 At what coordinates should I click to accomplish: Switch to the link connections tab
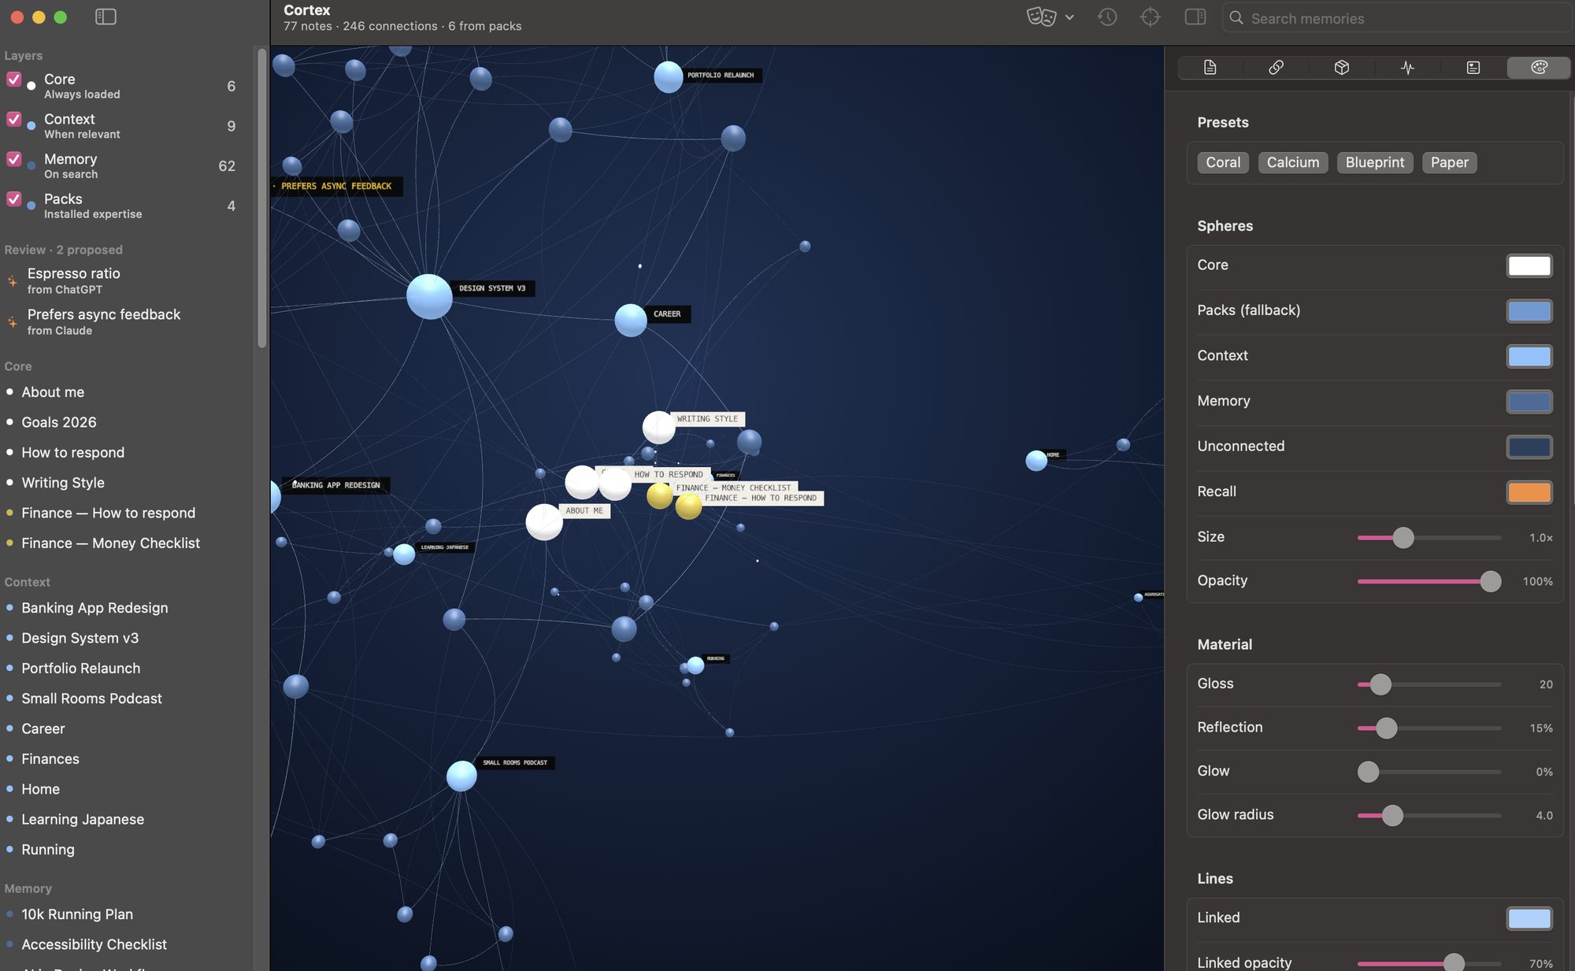click(1277, 68)
